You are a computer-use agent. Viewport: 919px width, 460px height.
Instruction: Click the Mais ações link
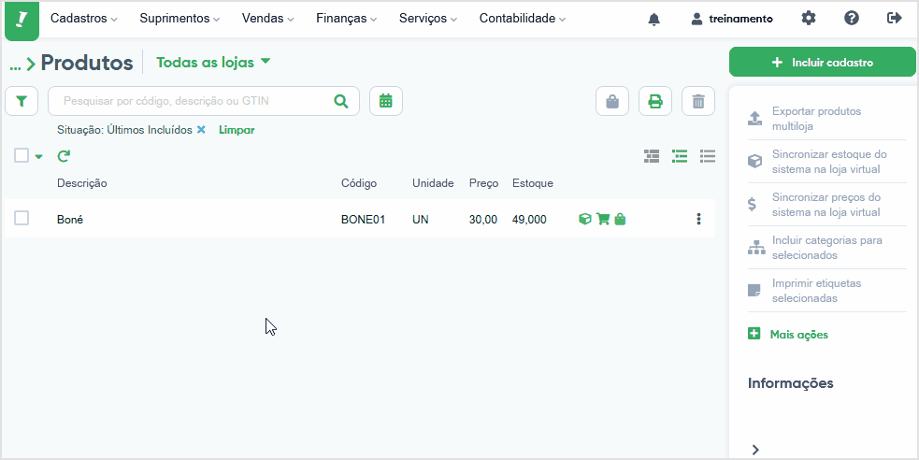[x=798, y=335]
